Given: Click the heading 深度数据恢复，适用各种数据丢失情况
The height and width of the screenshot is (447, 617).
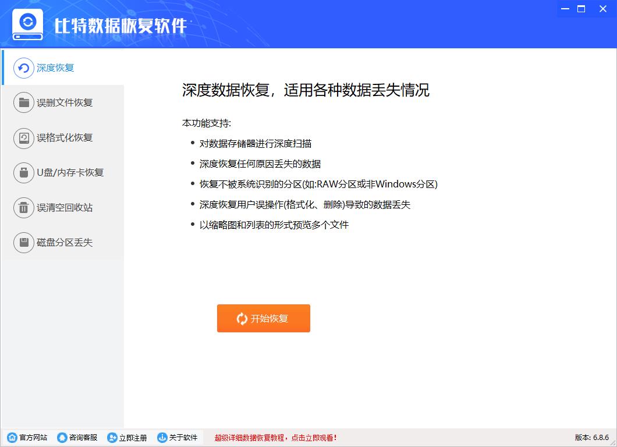Looking at the screenshot, I should 306,90.
